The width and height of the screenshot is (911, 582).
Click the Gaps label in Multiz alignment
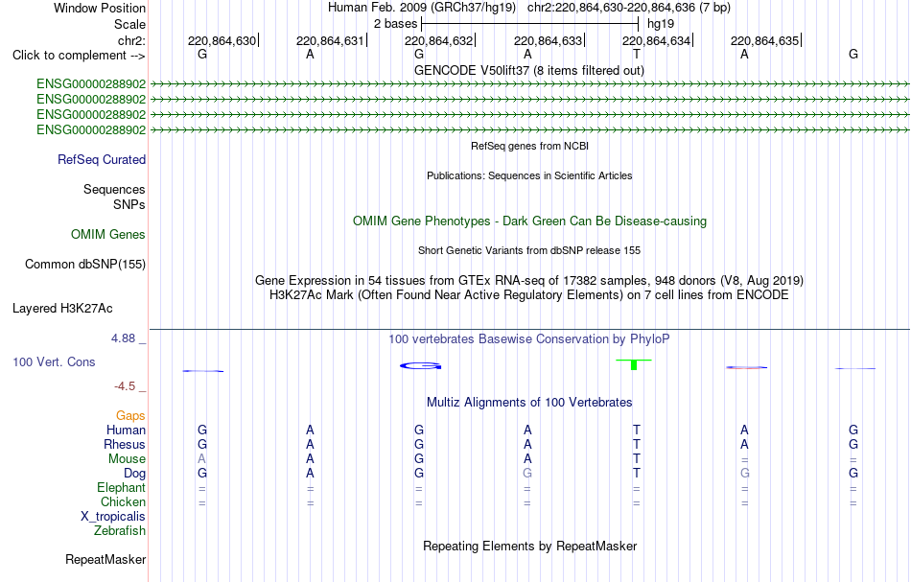130,416
